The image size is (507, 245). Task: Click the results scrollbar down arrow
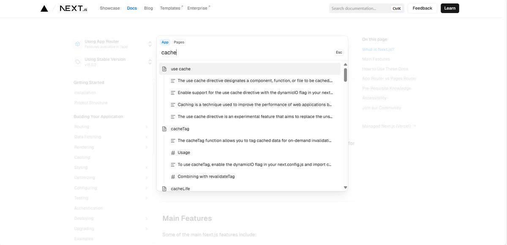click(345, 187)
